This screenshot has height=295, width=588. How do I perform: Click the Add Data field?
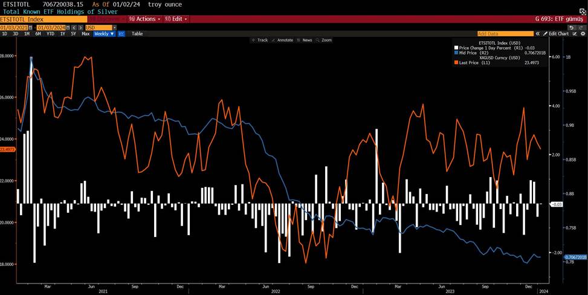(505, 34)
